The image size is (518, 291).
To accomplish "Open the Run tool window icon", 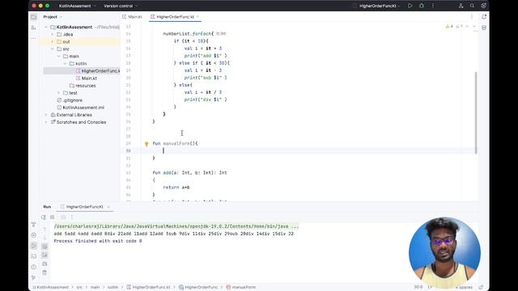I will point(34,246).
